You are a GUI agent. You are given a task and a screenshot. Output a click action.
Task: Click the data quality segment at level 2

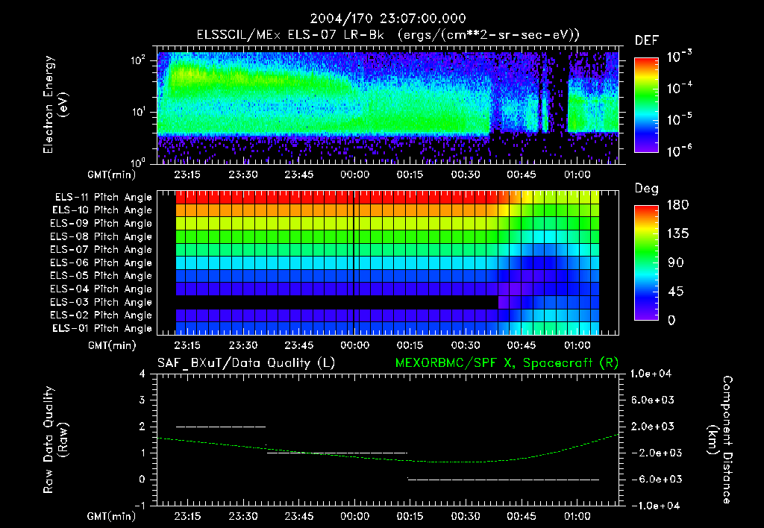[x=221, y=427]
